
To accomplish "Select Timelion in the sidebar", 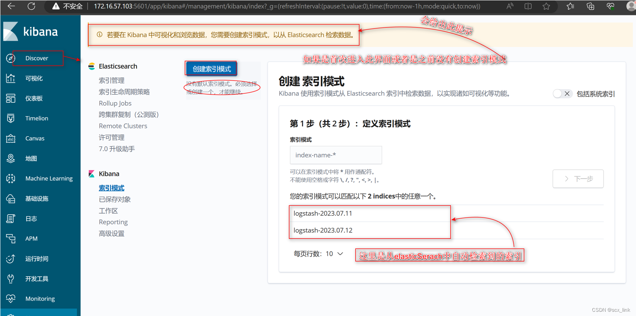I will [x=37, y=118].
